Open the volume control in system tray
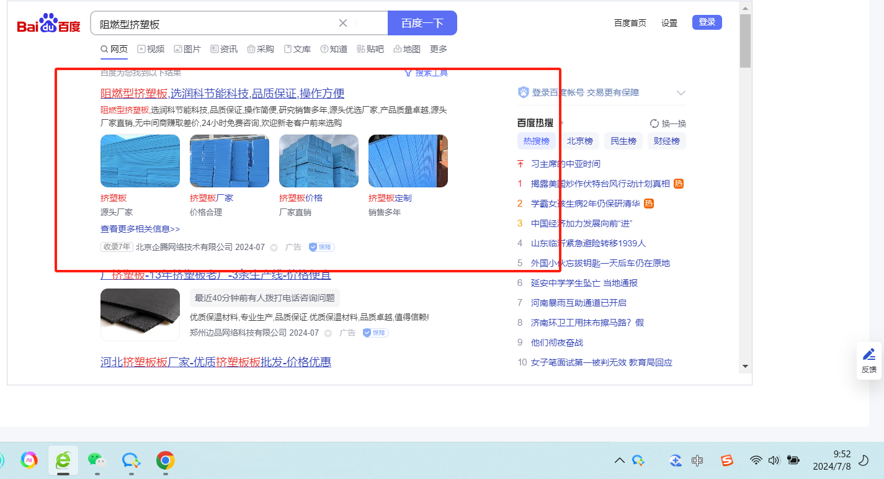The width and height of the screenshot is (884, 479). click(774, 460)
